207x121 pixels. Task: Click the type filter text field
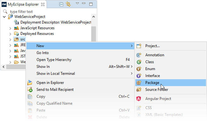50,12
